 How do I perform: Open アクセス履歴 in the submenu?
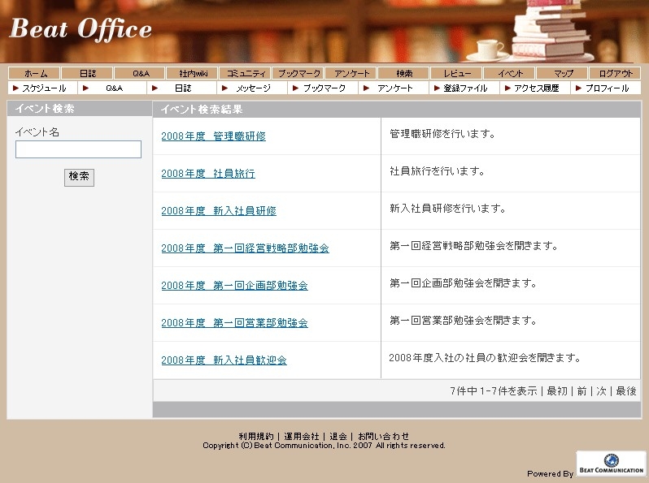(536, 88)
